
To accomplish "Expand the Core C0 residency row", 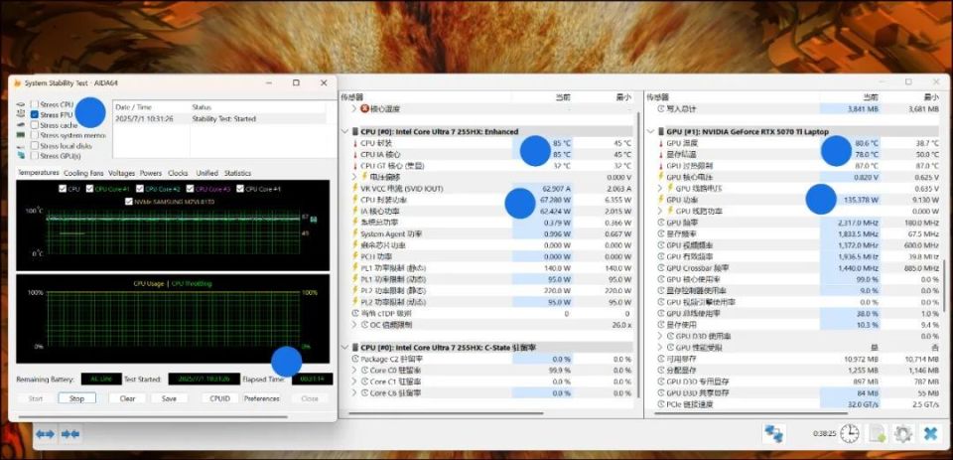I will click(x=355, y=370).
